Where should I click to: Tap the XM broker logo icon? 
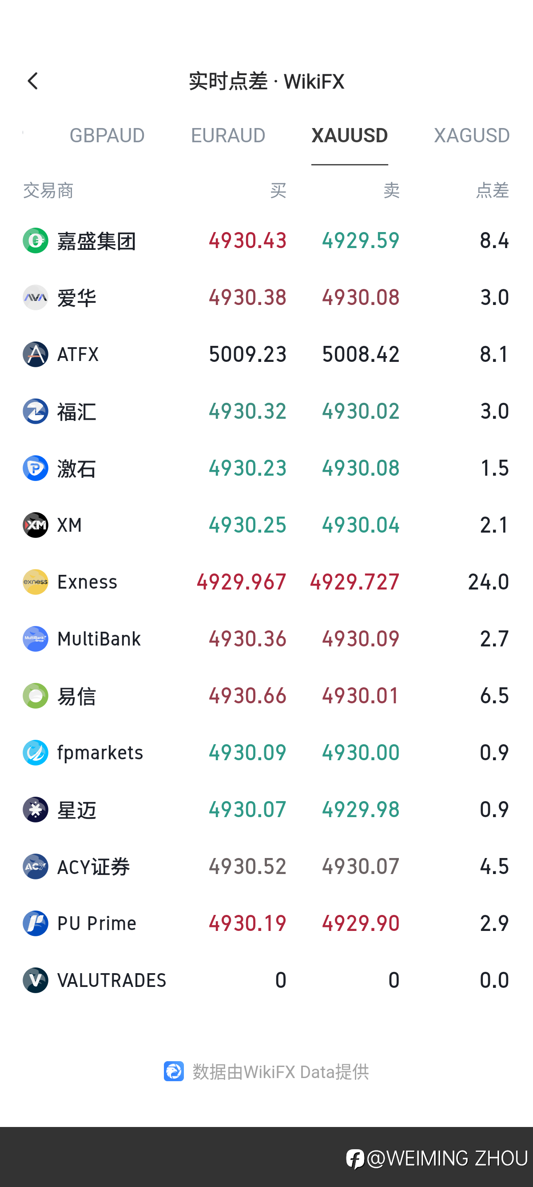(36, 525)
